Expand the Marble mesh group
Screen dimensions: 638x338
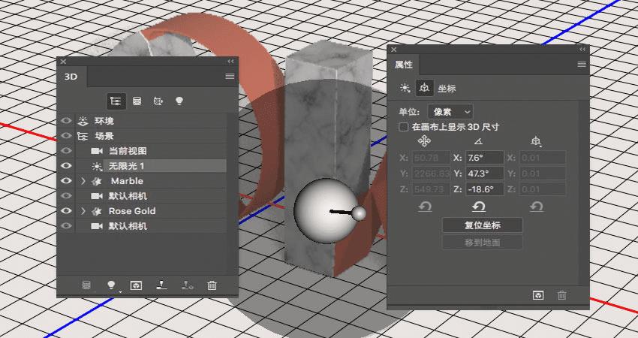(83, 181)
